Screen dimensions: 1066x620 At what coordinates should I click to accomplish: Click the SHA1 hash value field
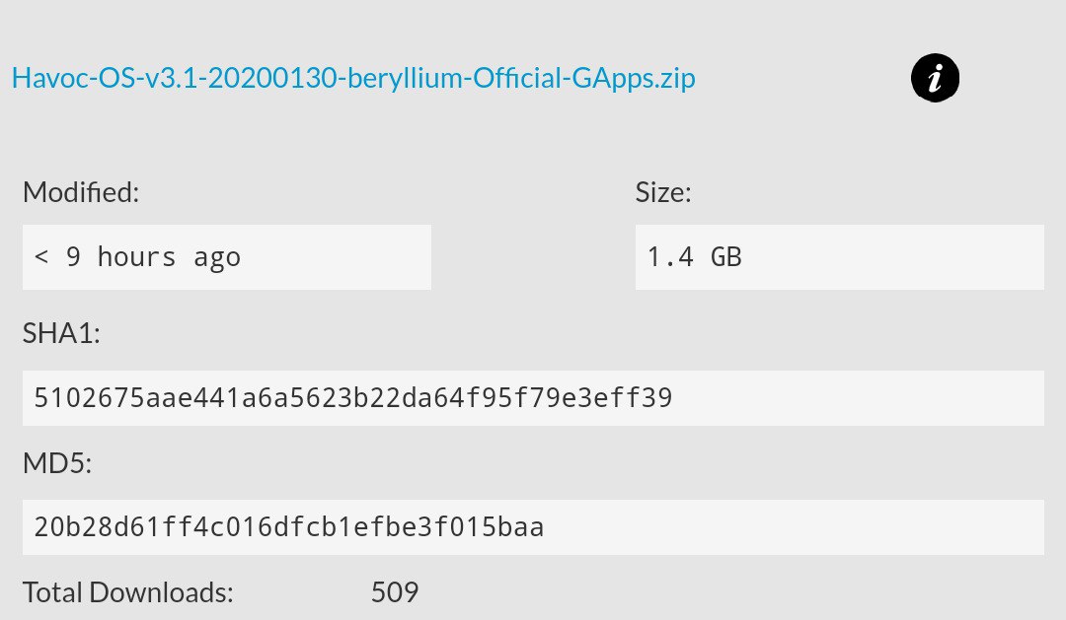click(x=533, y=398)
